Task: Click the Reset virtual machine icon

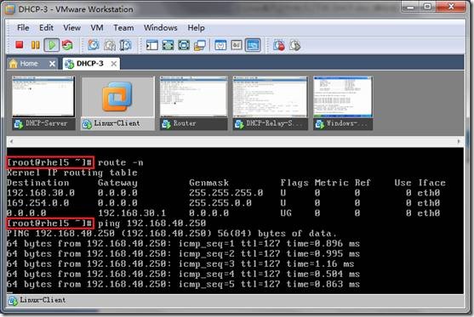Action: click(67, 45)
